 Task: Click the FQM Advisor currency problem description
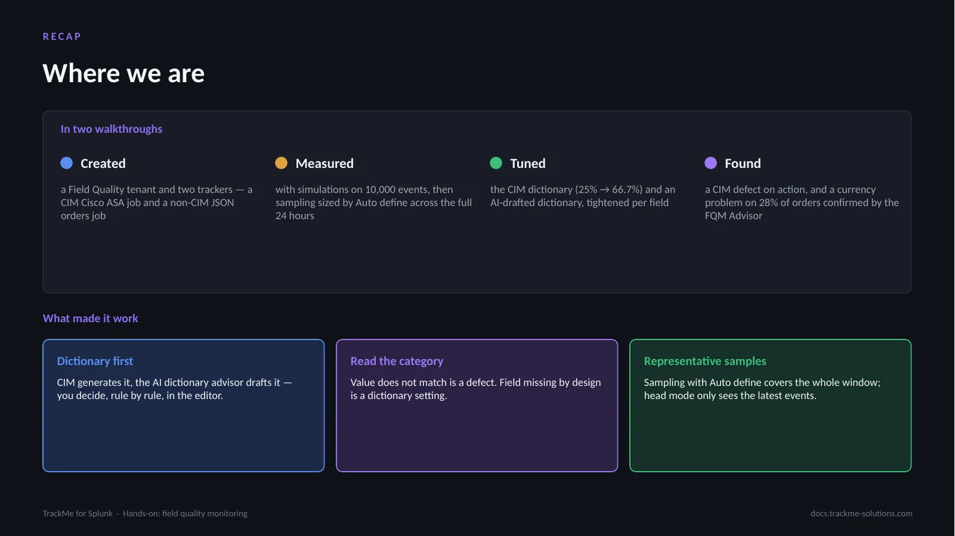pos(802,203)
